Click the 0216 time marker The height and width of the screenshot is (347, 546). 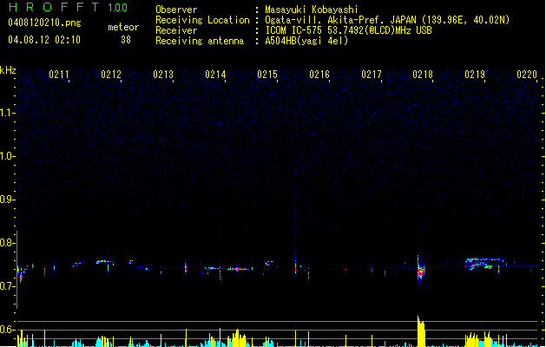319,75
